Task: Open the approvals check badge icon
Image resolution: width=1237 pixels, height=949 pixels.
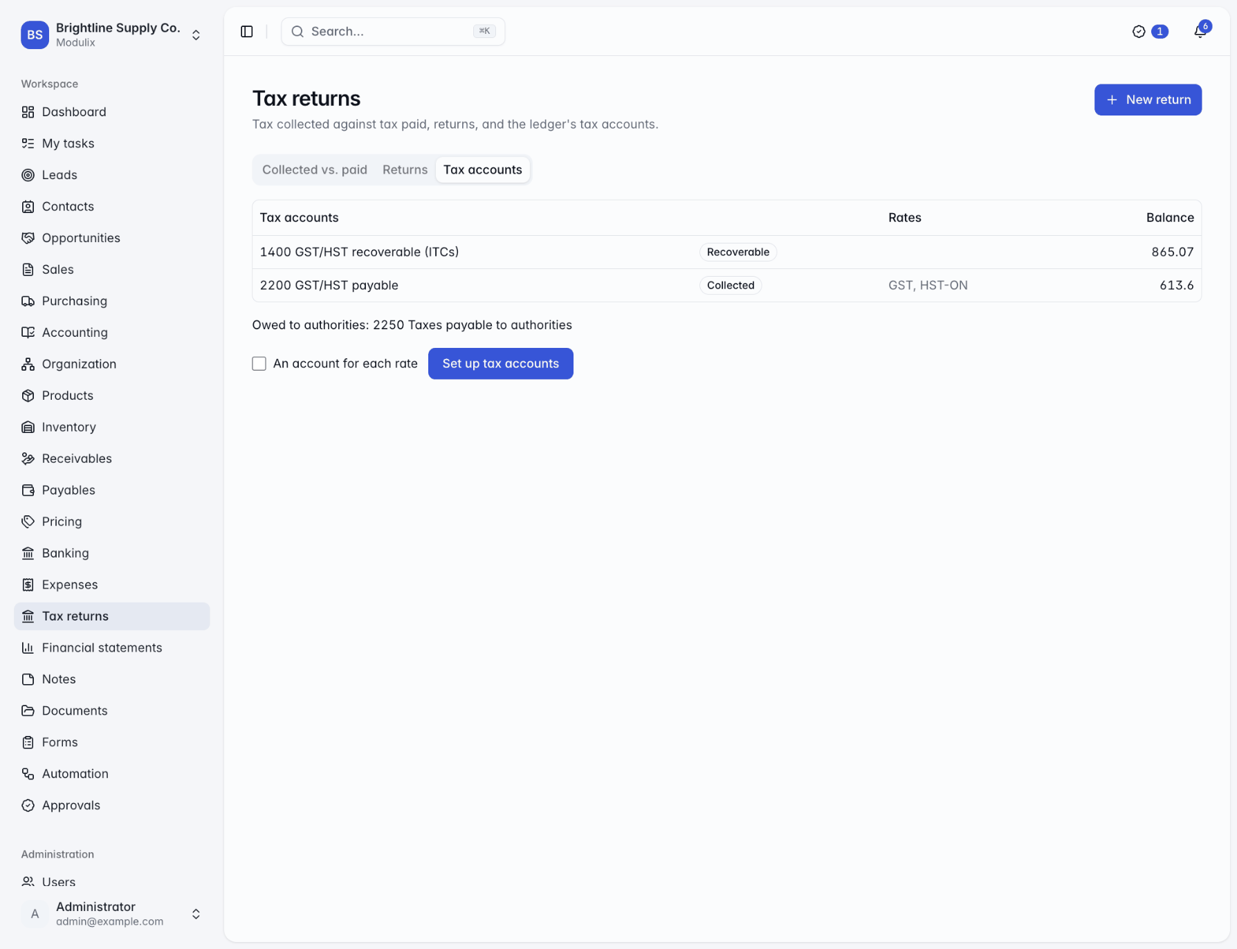Action: pos(1139,31)
